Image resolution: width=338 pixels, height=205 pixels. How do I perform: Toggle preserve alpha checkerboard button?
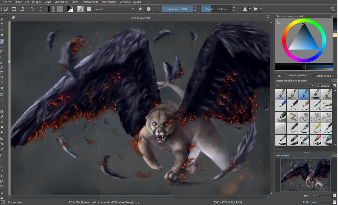coord(149,9)
